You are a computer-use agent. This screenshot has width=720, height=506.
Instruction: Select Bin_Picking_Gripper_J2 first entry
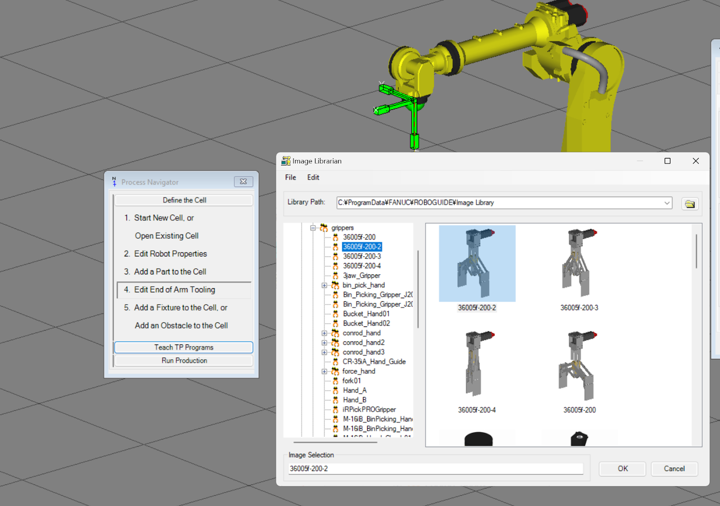tap(378, 295)
